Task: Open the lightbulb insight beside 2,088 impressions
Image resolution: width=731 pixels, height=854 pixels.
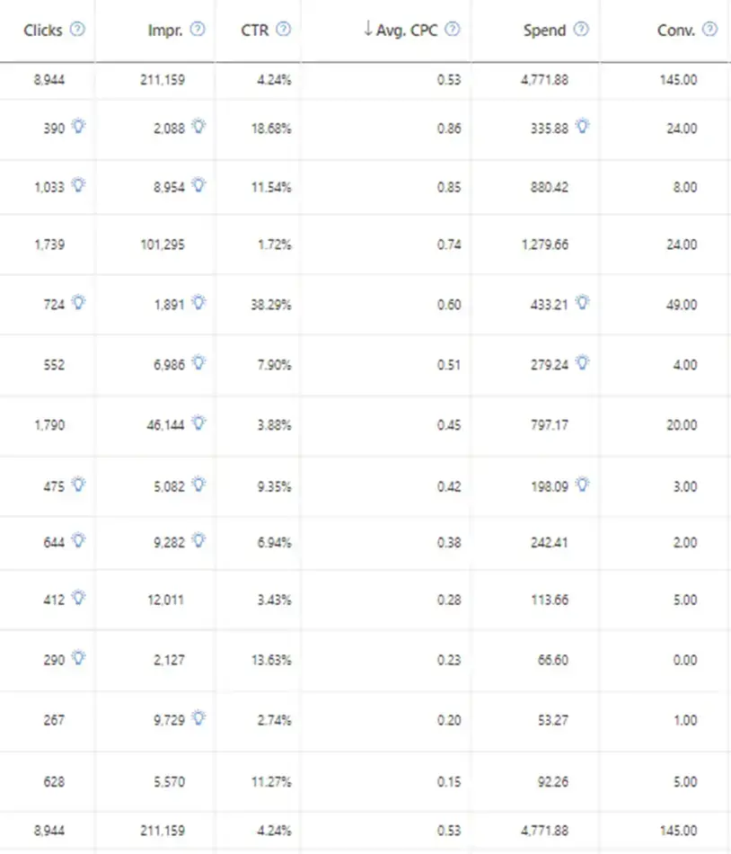Action: (198, 128)
